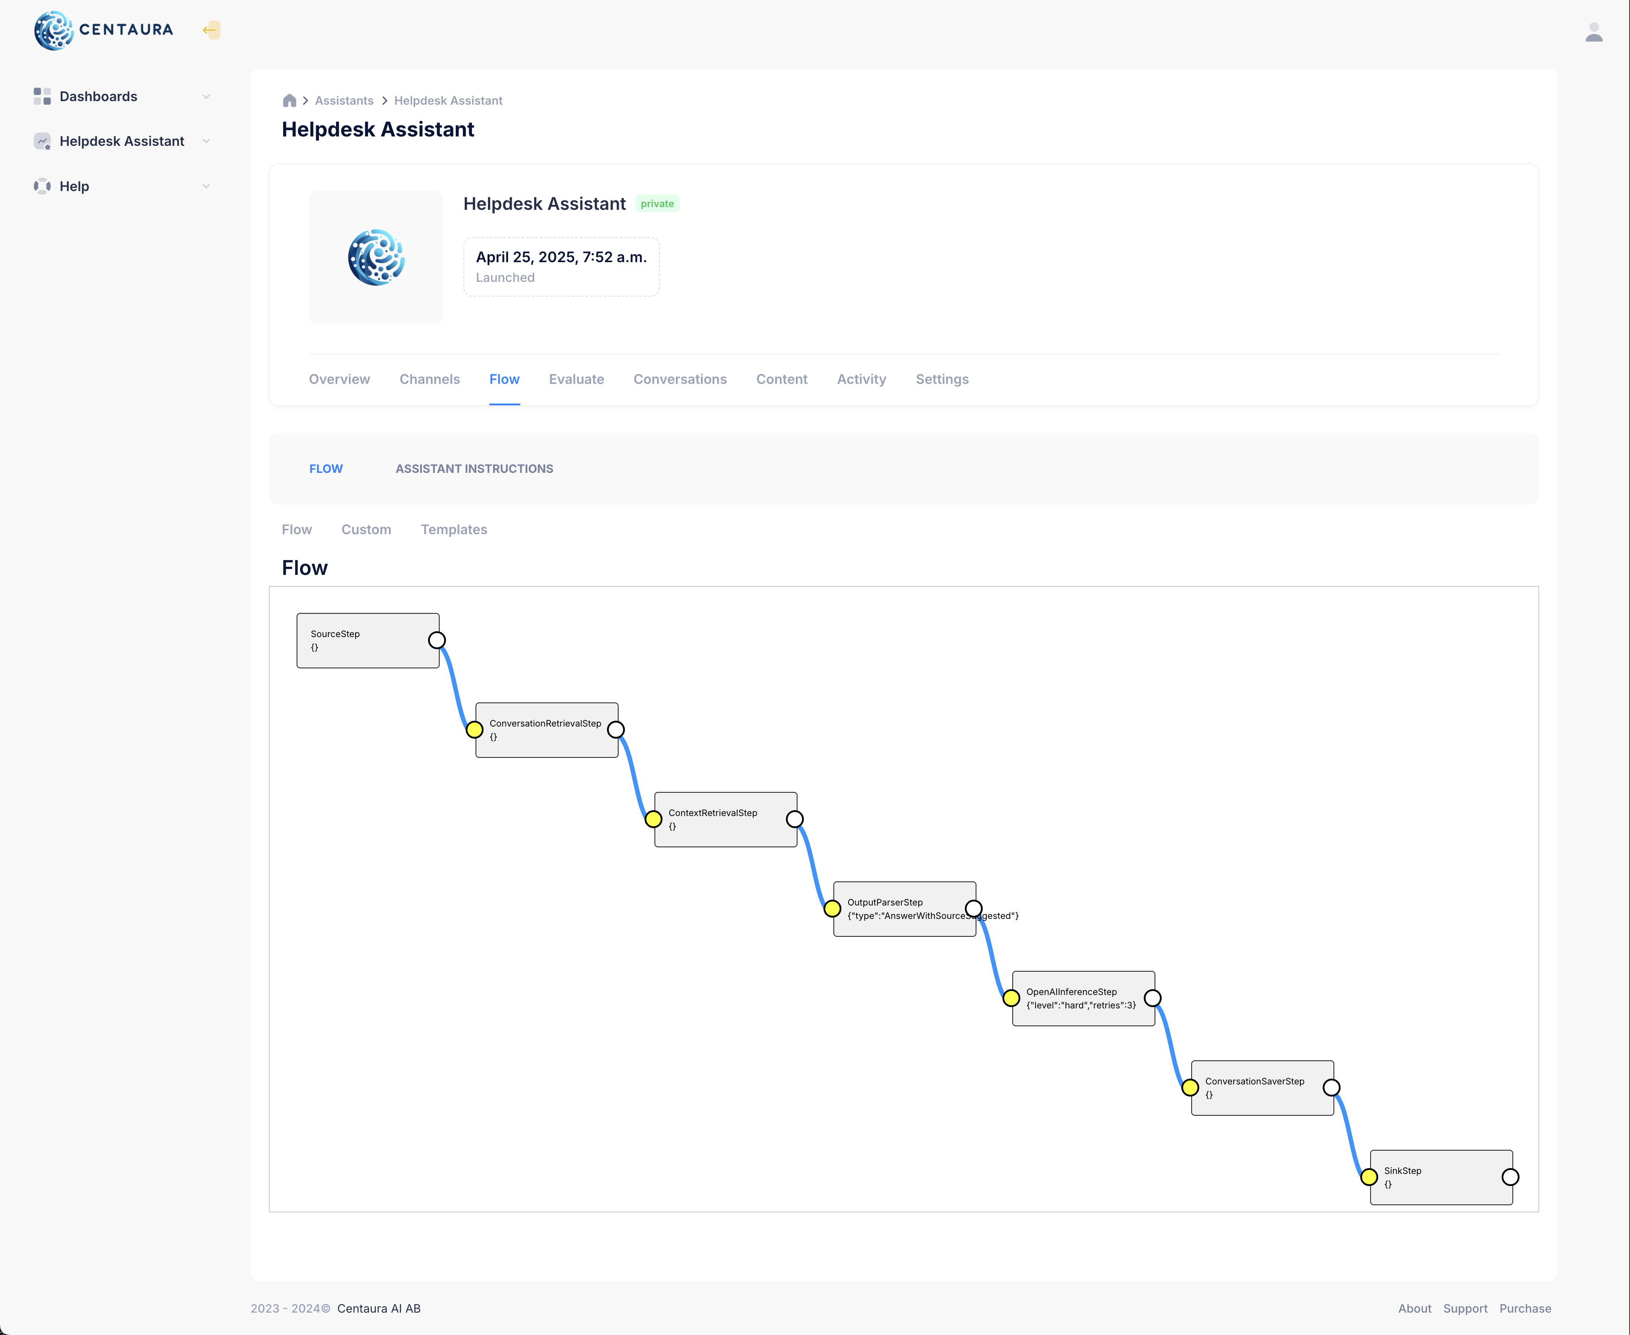Click the yellow input port on OpenAIInferenceStep
The width and height of the screenshot is (1630, 1335).
pos(1011,997)
